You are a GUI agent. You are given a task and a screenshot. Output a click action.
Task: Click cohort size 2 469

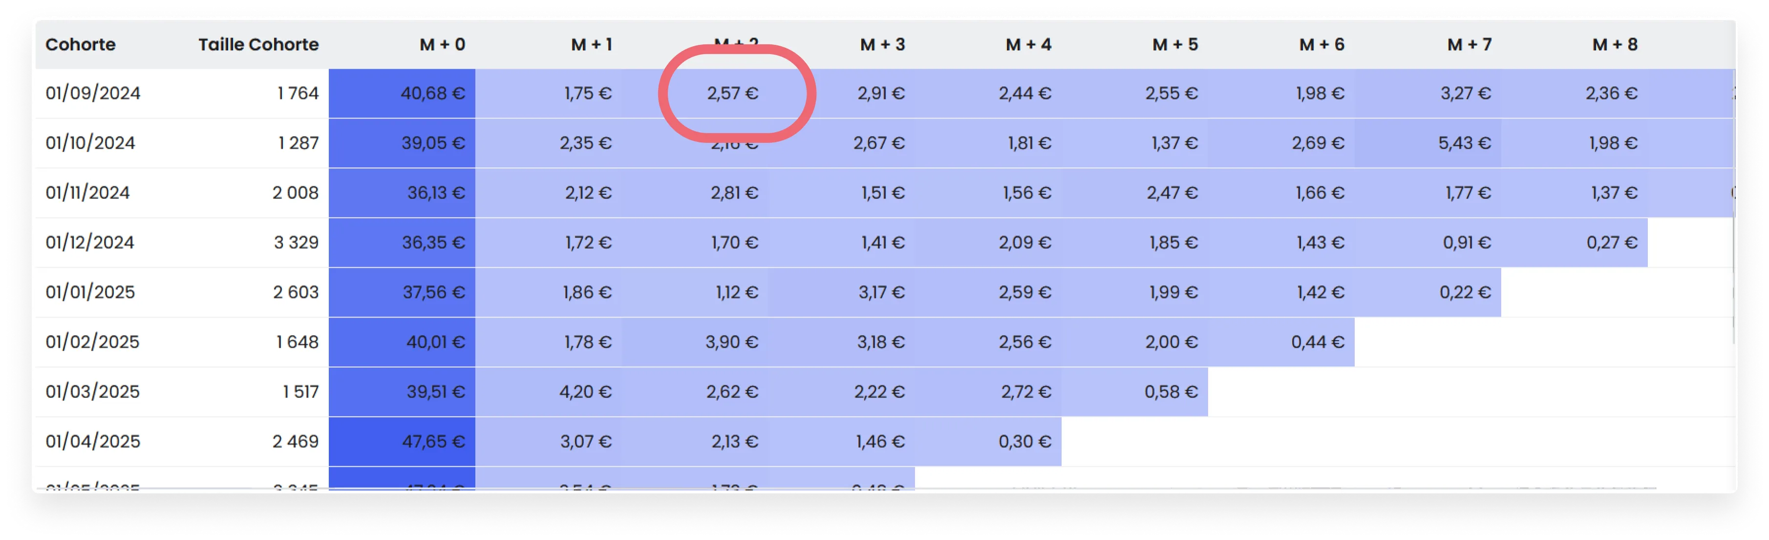coord(295,441)
